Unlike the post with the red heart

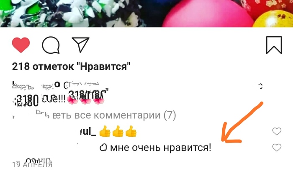pos(21,45)
